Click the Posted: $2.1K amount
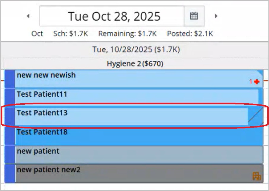Viewport: 269px width, 191px height. click(x=190, y=34)
